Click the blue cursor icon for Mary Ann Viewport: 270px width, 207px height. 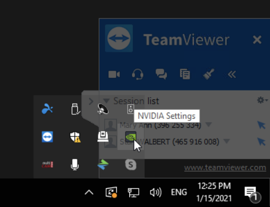click(x=261, y=125)
